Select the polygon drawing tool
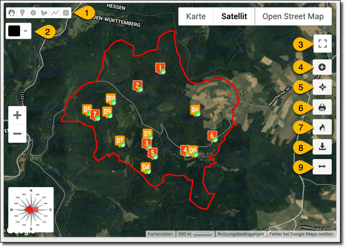This screenshot has height=247, width=345. pyautogui.click(x=44, y=13)
